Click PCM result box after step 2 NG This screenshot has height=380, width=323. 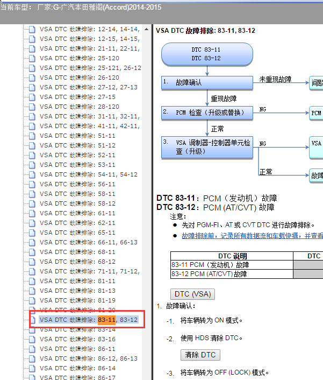click(x=316, y=113)
